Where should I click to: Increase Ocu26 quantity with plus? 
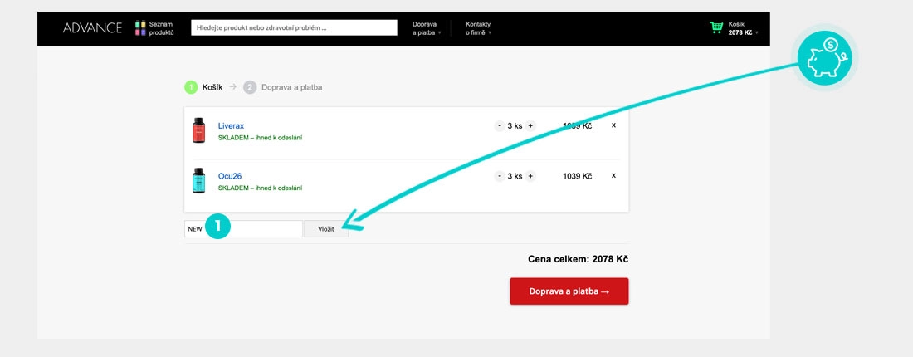(530, 176)
